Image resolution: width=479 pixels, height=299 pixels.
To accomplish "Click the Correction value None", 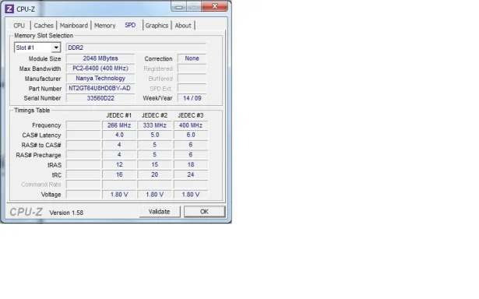I will coord(192,58).
